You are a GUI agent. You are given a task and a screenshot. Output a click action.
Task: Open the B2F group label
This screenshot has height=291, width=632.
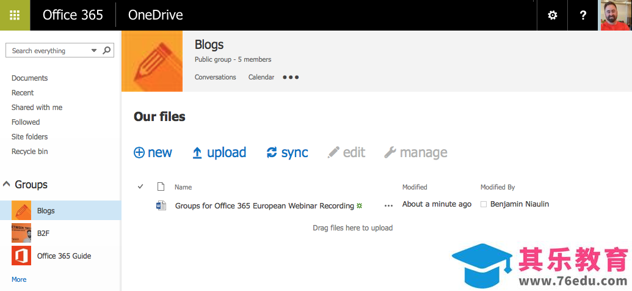coord(43,234)
